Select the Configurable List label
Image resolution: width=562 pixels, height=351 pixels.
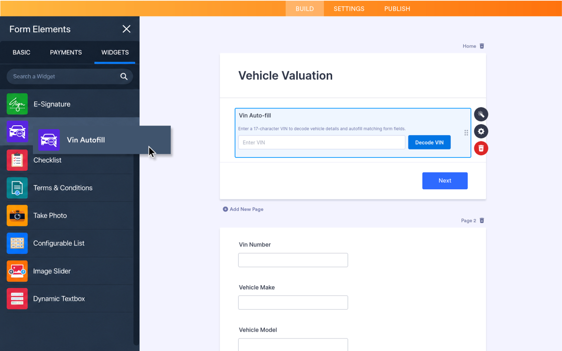tap(59, 243)
